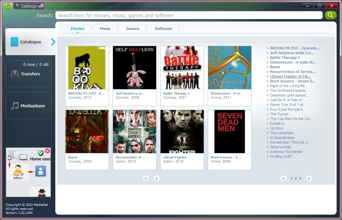
Task: Go to next page of movie thumbnails
Action: 156,178
